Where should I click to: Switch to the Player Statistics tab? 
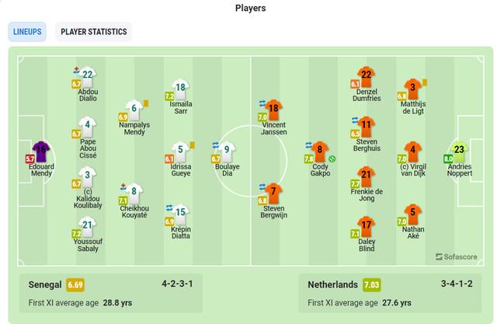(93, 32)
